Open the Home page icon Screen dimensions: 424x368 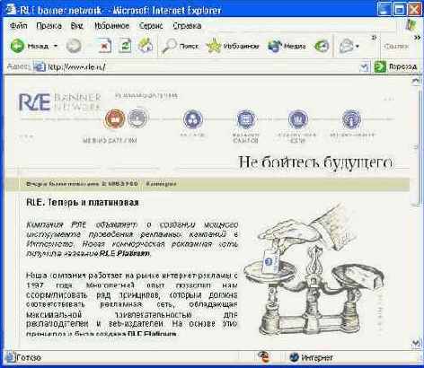tap(146, 46)
